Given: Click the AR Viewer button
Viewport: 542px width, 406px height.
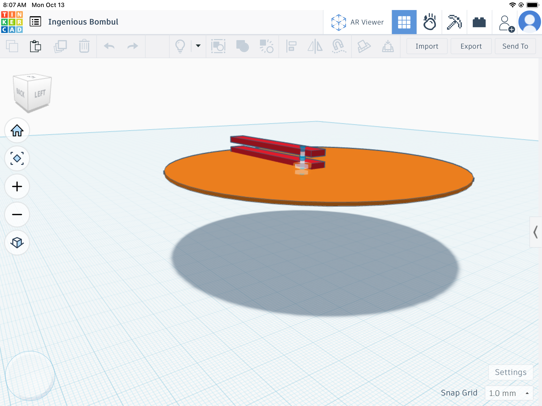Looking at the screenshot, I should [357, 22].
